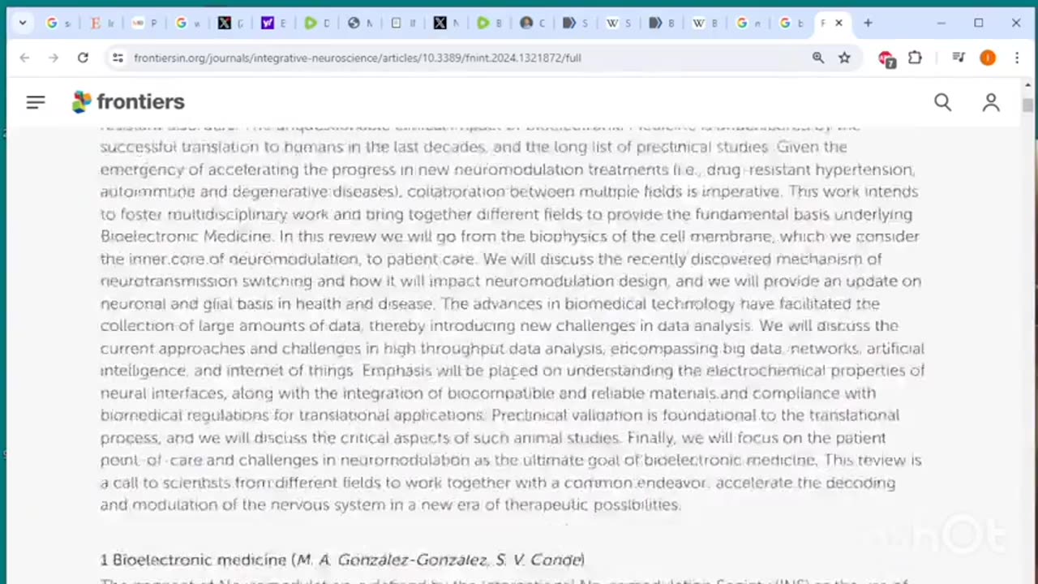Switch to the first Google tab
1038x584 pixels.
[x=57, y=23]
